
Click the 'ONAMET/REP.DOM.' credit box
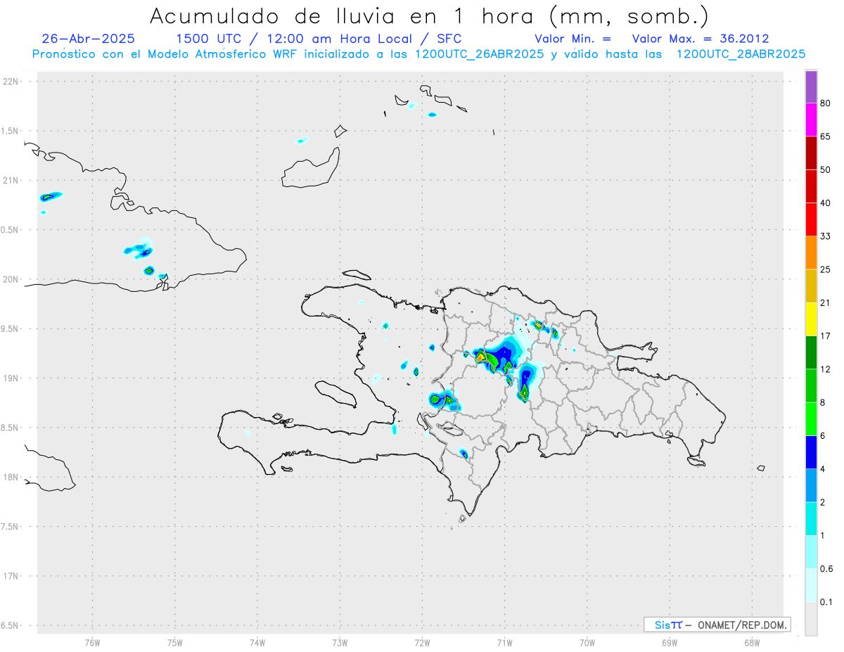point(717,625)
